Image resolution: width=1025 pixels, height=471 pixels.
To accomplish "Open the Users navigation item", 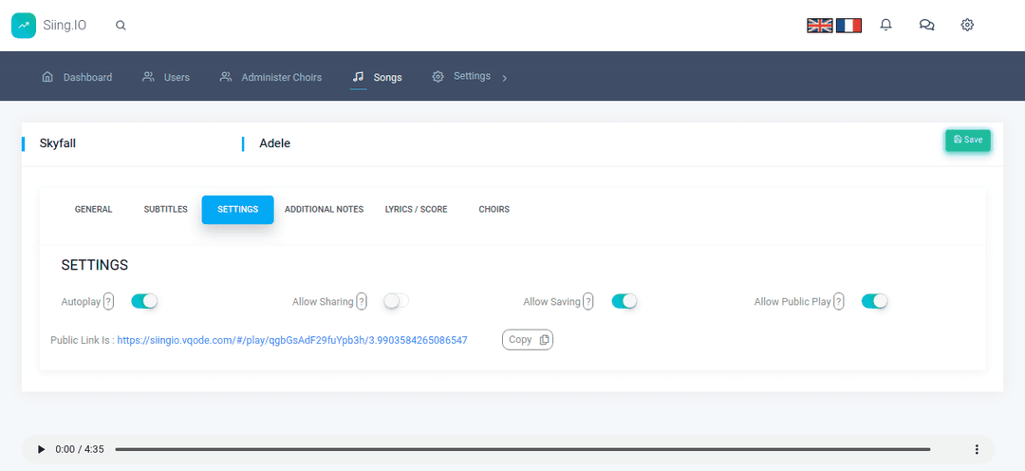I will coord(166,77).
